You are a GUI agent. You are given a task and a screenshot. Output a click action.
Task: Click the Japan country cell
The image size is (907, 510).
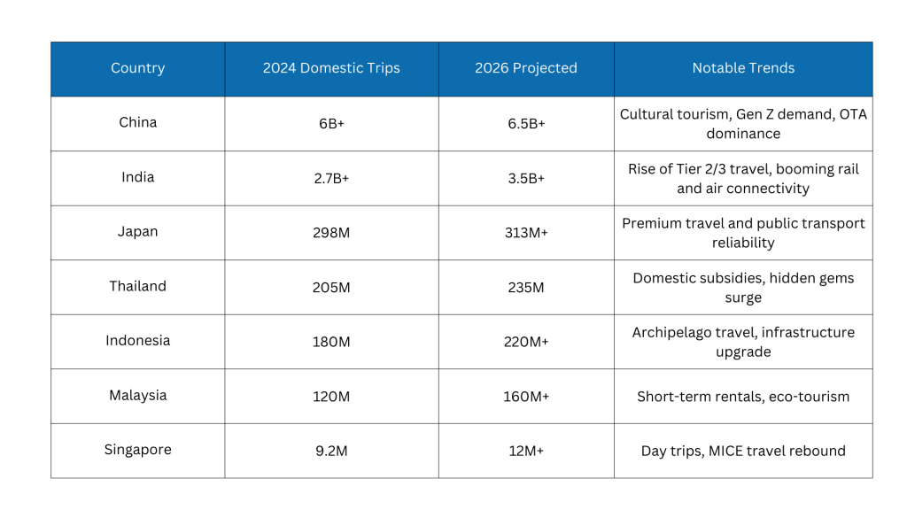tap(137, 232)
